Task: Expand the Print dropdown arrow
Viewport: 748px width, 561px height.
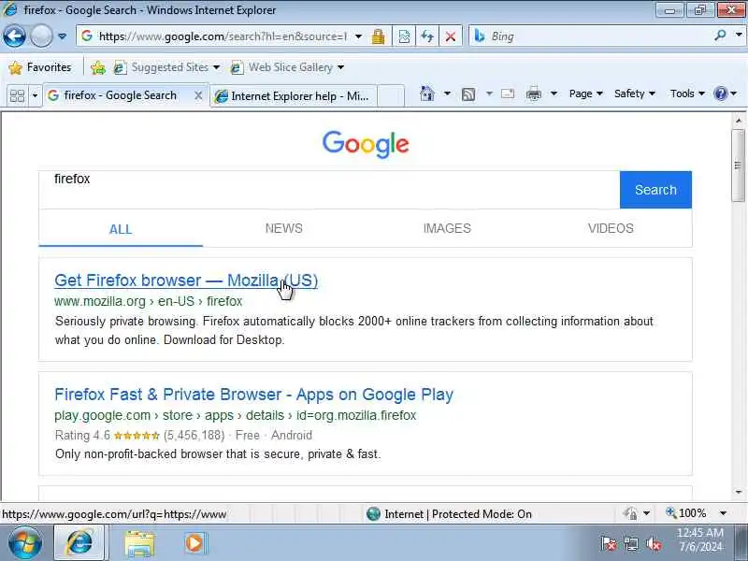Action: (554, 93)
